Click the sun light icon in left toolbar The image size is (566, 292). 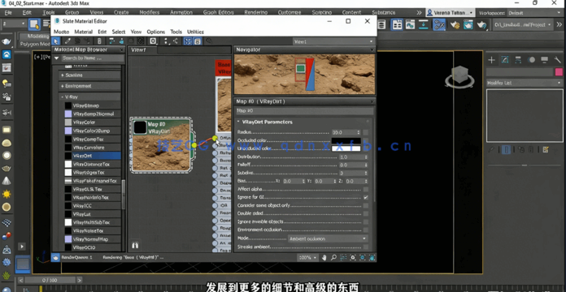(7, 194)
